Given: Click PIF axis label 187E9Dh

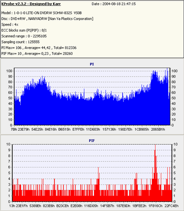Looking at the screenshot, I should tap(123, 206).
